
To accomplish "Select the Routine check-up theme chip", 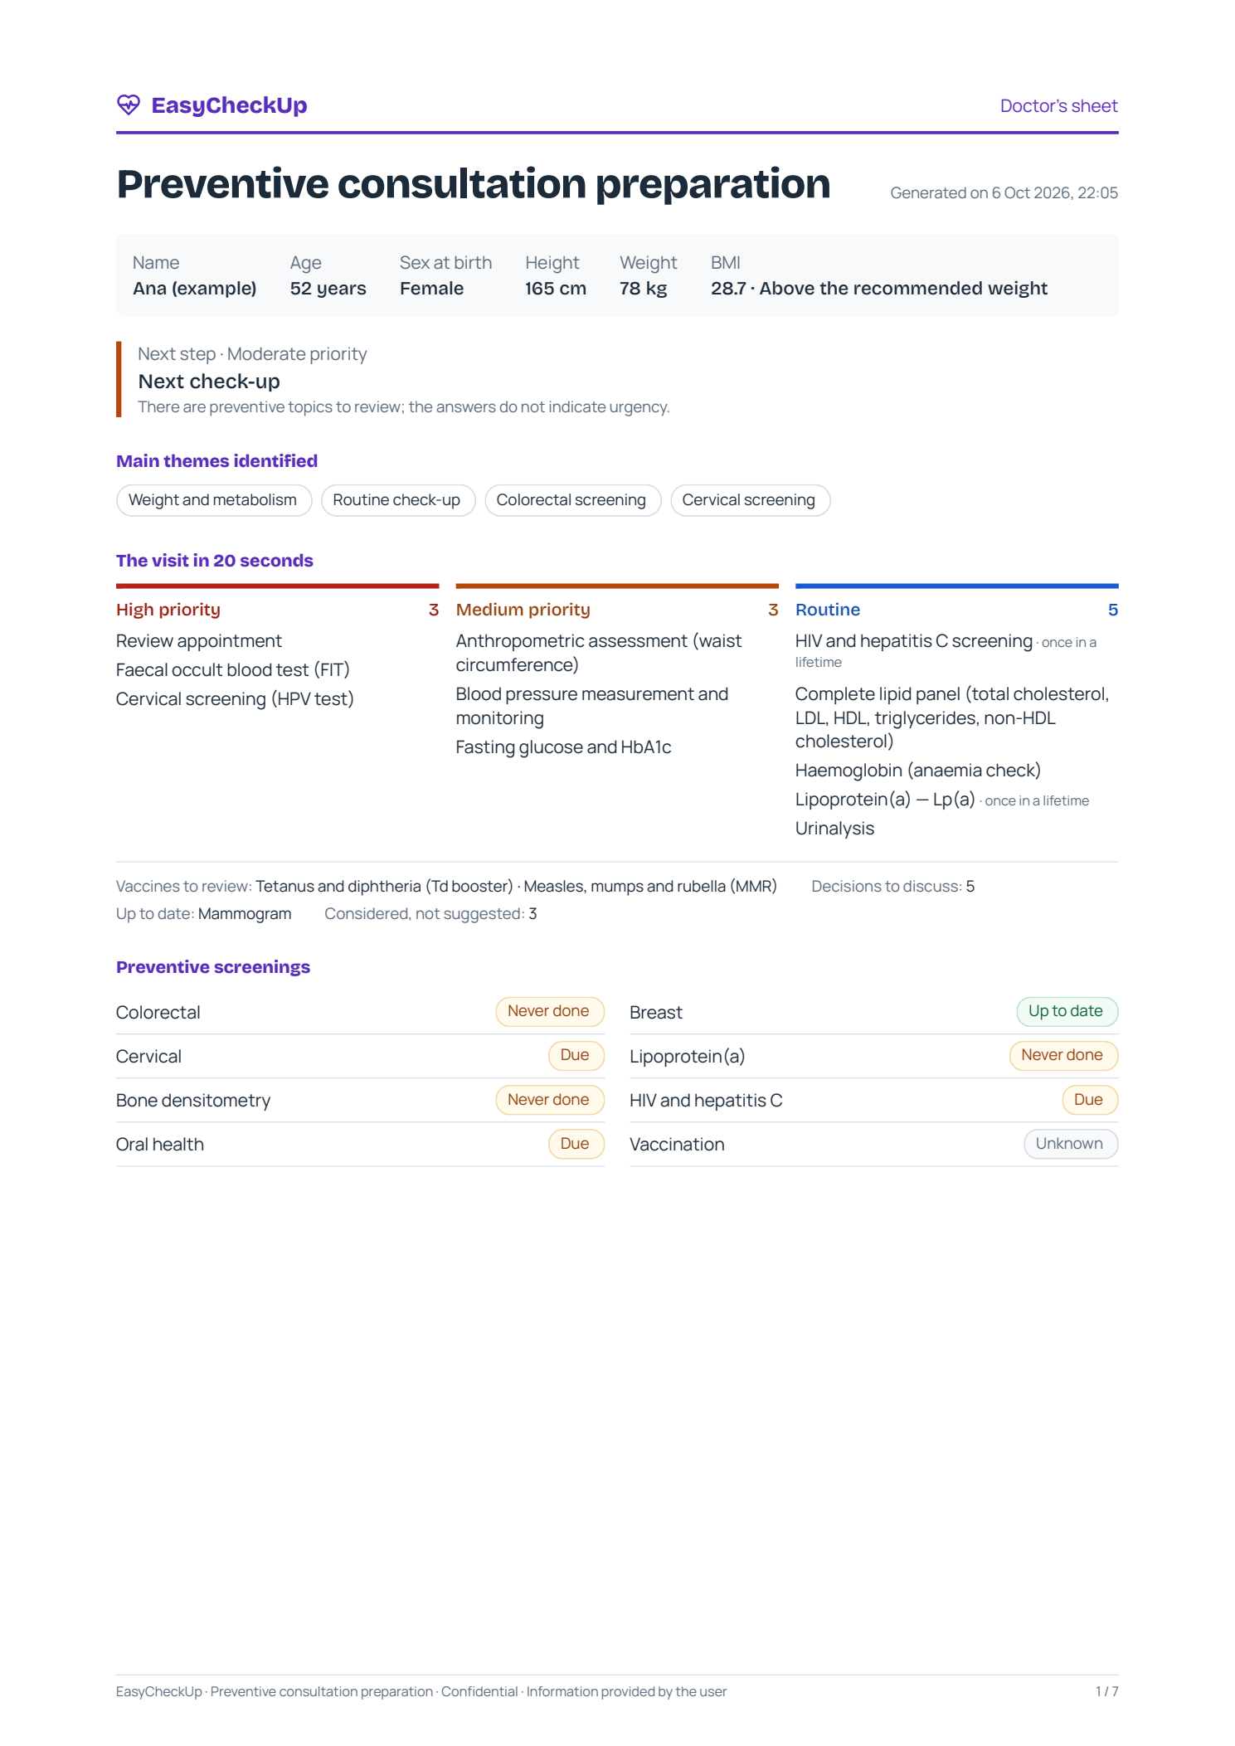I will tap(398, 500).
